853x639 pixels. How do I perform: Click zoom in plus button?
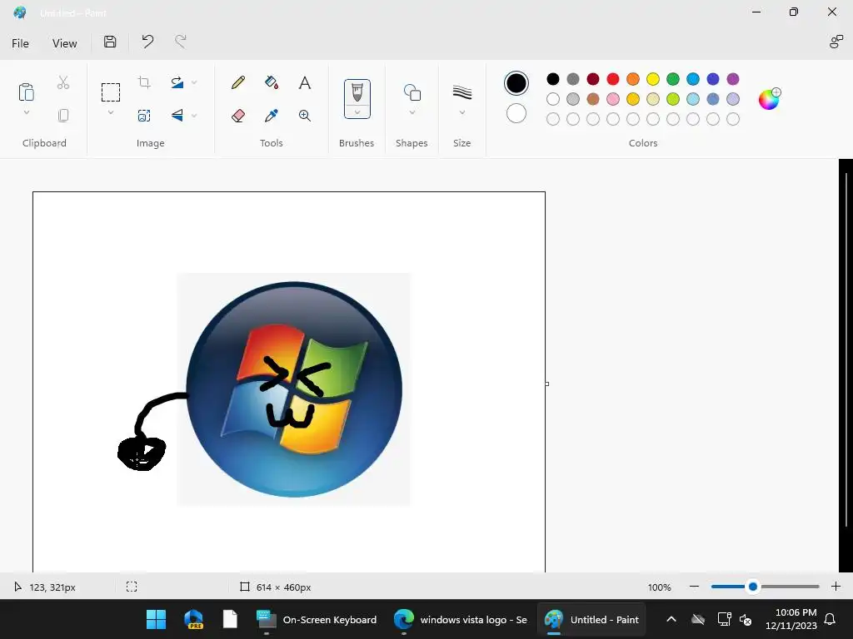pyautogui.click(x=836, y=587)
